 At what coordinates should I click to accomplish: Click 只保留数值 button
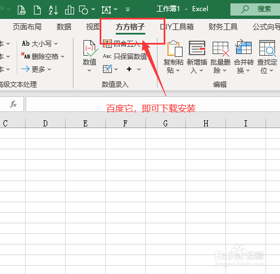coord(125,56)
